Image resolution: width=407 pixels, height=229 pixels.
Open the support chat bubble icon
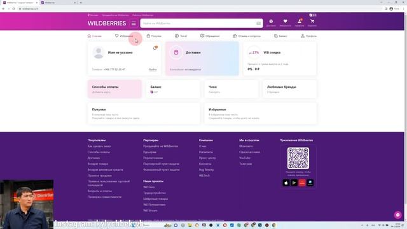pos(397,215)
